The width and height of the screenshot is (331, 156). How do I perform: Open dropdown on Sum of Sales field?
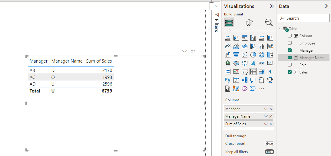click(x=266, y=124)
